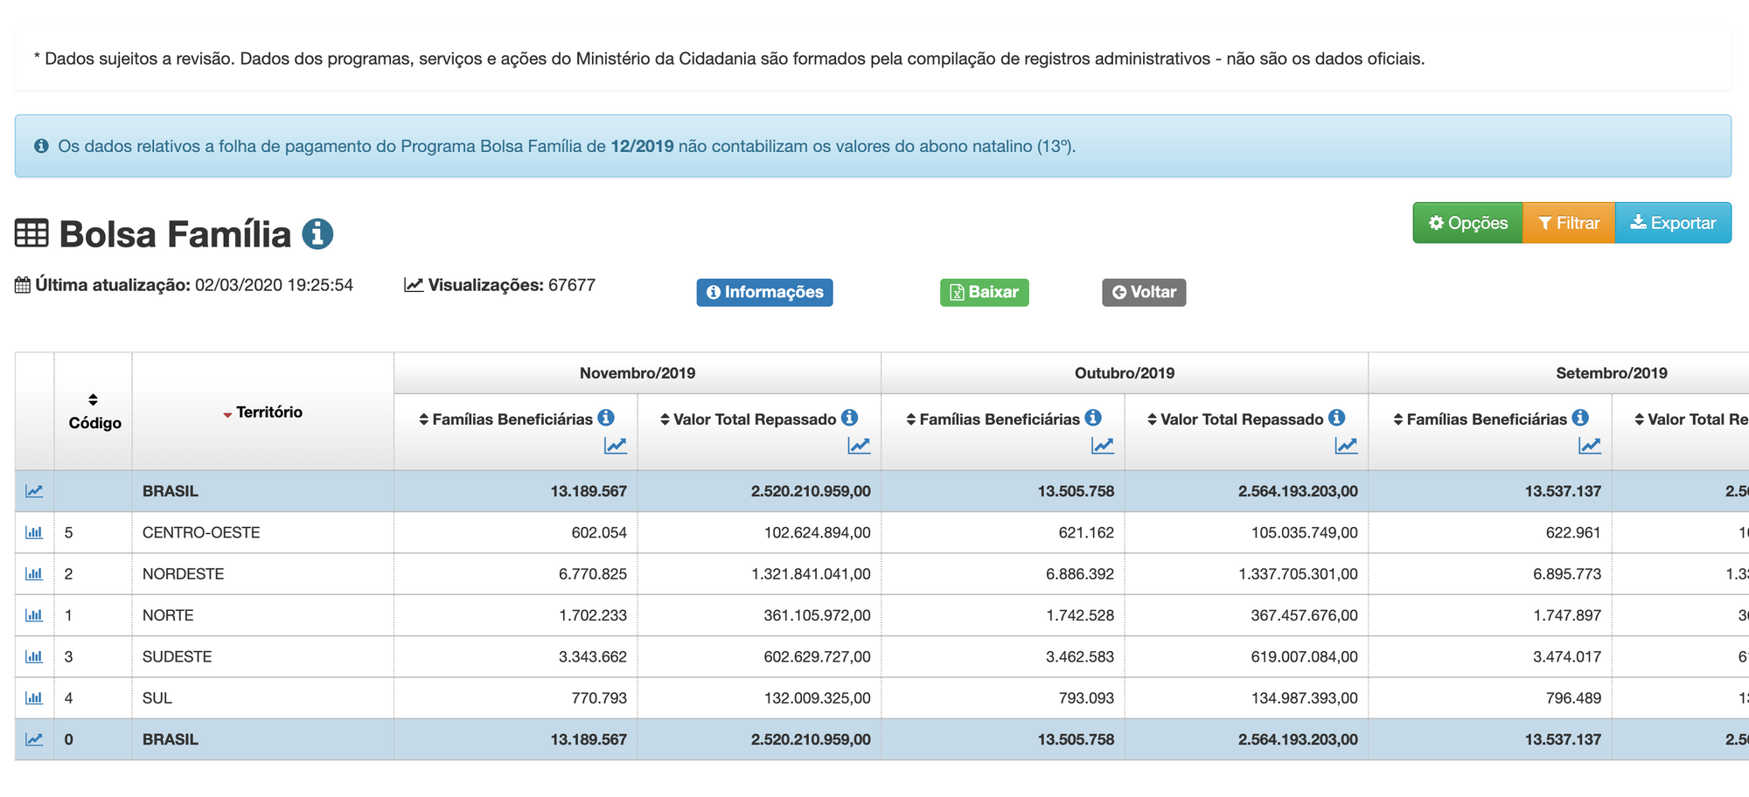Click info icon for Novembro Valor Total Repassado

[850, 418]
